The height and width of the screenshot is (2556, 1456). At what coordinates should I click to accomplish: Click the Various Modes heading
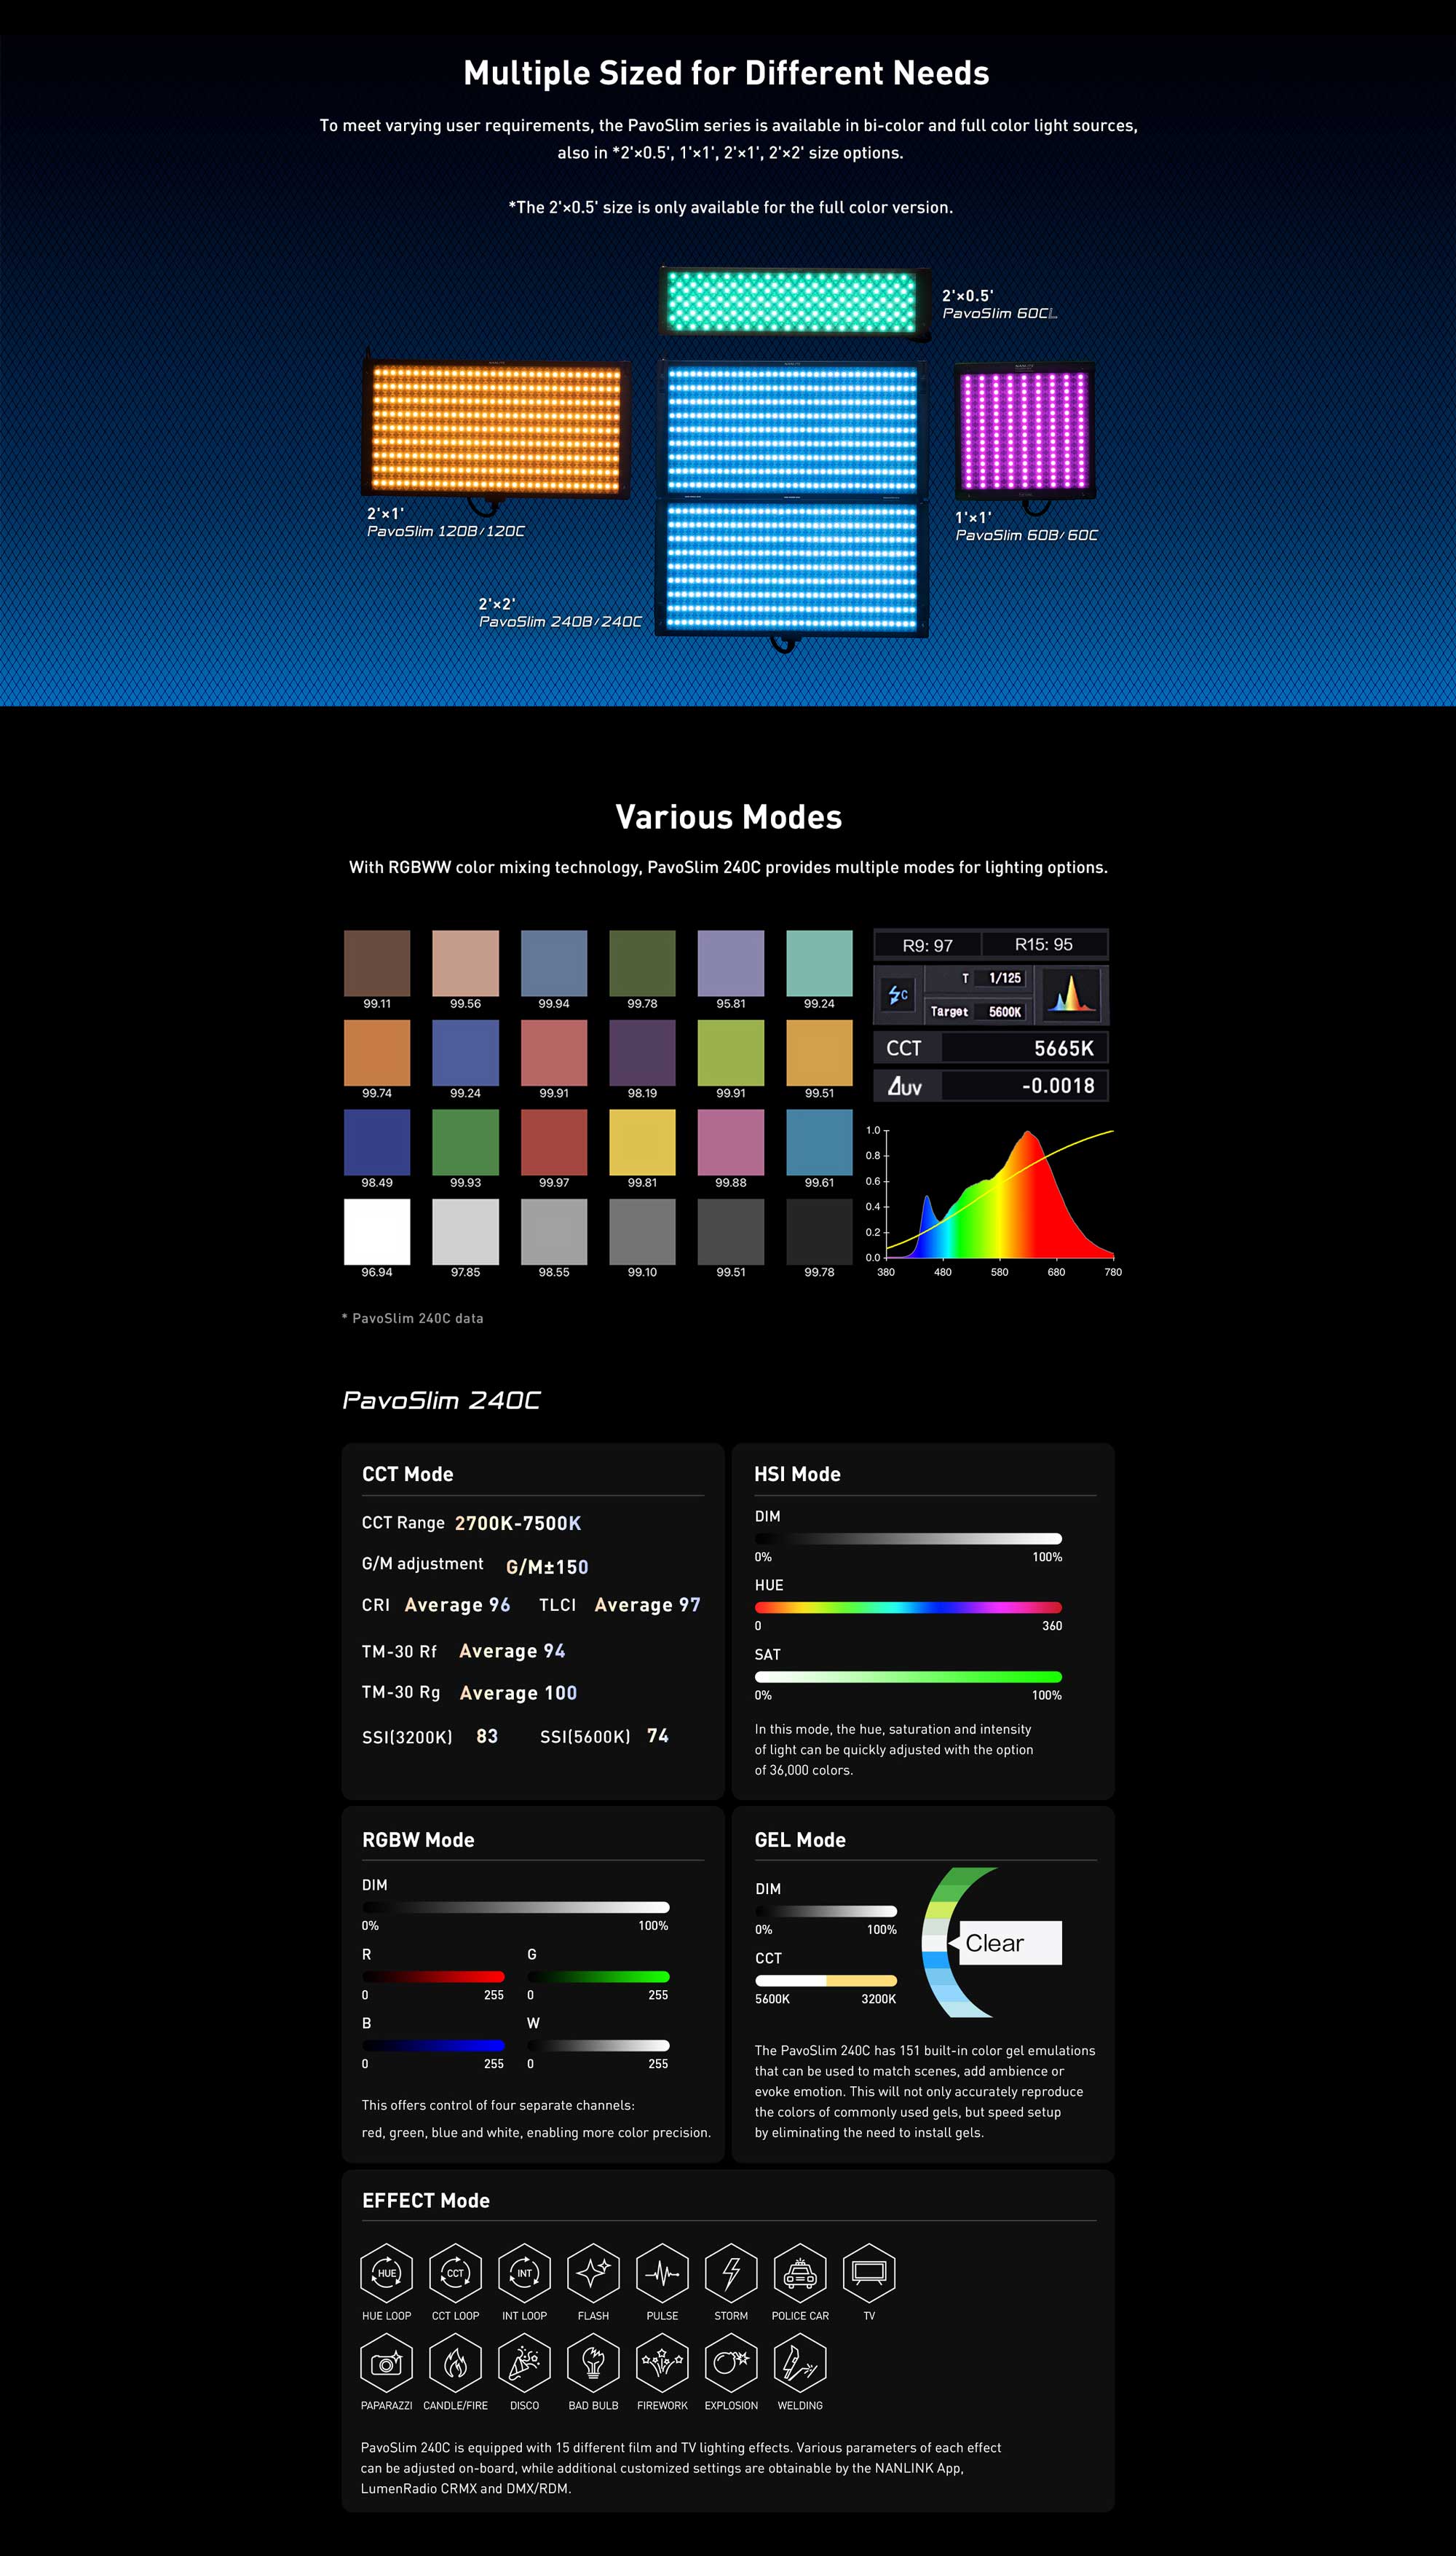click(x=728, y=817)
